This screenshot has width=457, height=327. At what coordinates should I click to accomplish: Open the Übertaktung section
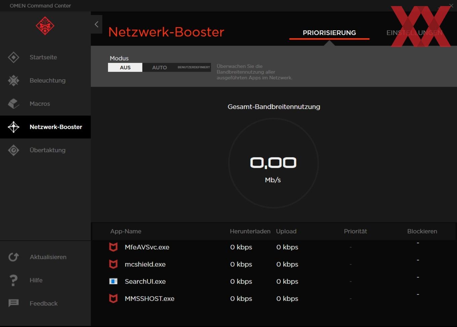[x=47, y=150]
